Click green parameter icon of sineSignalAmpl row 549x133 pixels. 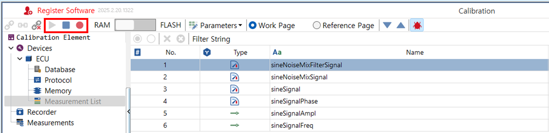(x=234, y=113)
